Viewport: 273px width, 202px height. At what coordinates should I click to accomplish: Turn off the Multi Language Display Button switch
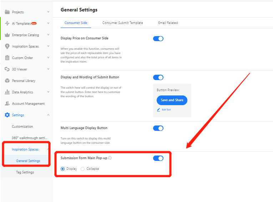click(158, 128)
